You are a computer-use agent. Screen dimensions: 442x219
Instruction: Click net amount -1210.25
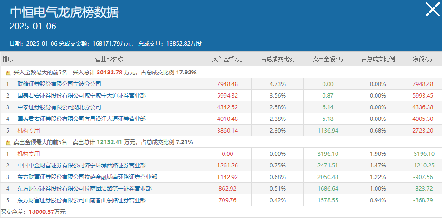pos(423,166)
